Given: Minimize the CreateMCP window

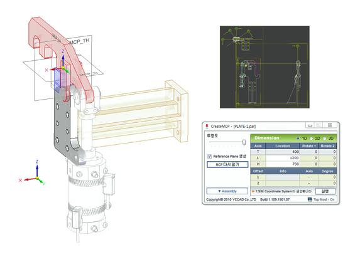Looking at the screenshot, I should pos(310,125).
